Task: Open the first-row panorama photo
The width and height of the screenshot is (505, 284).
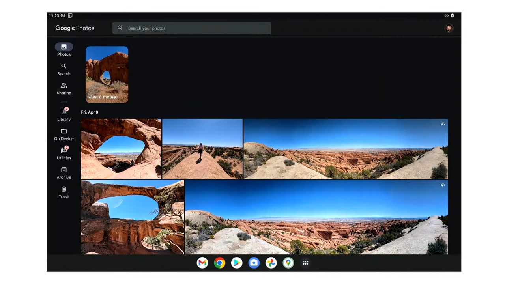Action: (346, 149)
